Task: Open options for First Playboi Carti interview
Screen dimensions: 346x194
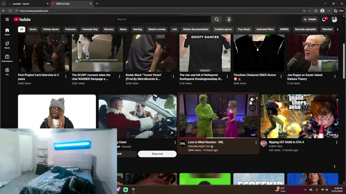Action: [x=66, y=77]
